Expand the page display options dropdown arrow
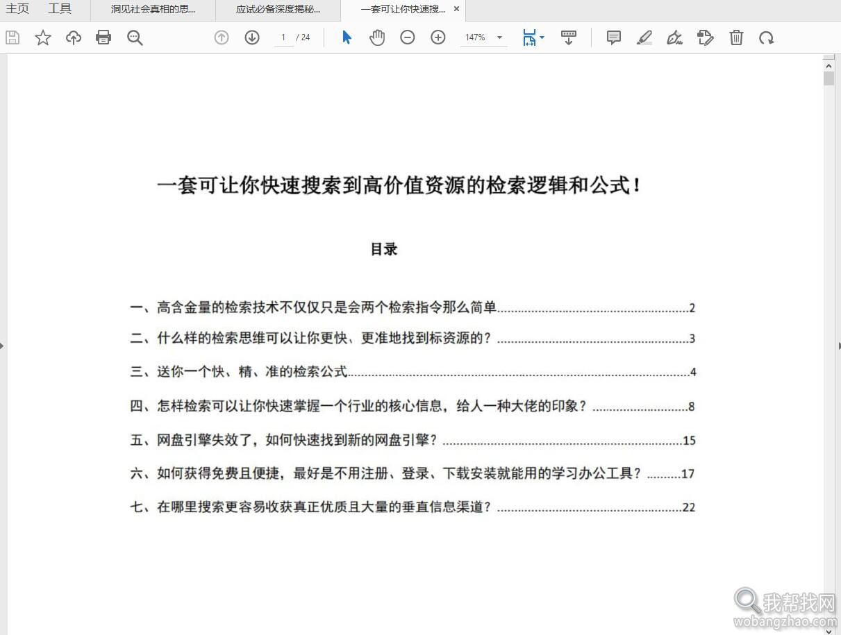The width and height of the screenshot is (841, 635). [542, 37]
